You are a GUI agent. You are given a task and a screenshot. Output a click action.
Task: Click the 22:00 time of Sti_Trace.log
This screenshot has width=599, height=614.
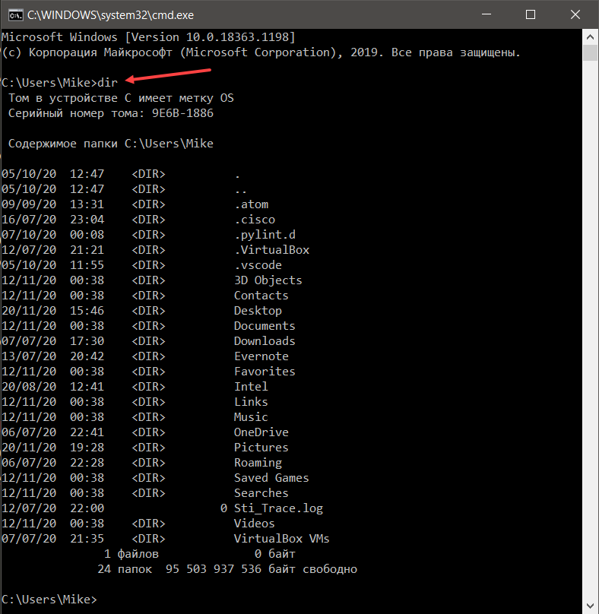(x=87, y=508)
